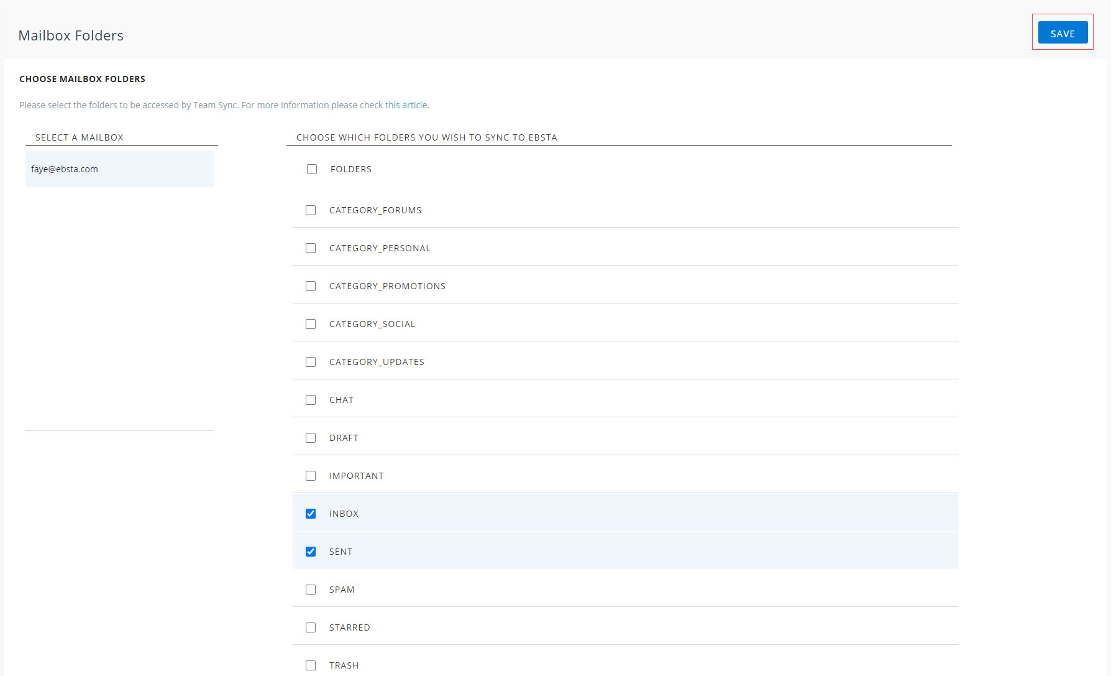This screenshot has height=676, width=1111.
Task: Click the STARRED folder label text
Action: (349, 627)
